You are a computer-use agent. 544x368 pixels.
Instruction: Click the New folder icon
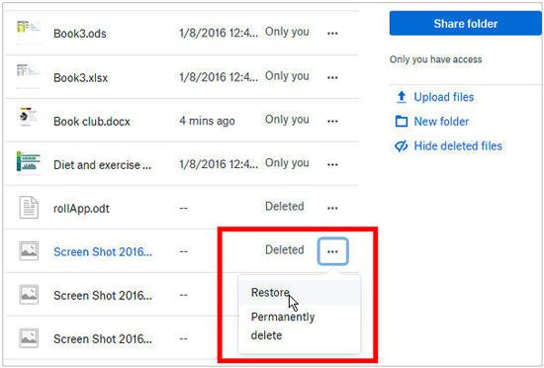(x=402, y=122)
